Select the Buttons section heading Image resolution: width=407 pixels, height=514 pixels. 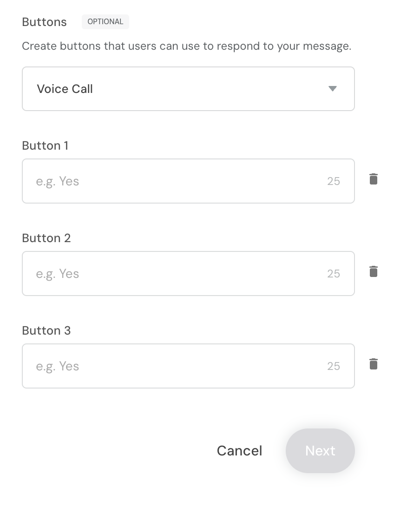point(44,22)
